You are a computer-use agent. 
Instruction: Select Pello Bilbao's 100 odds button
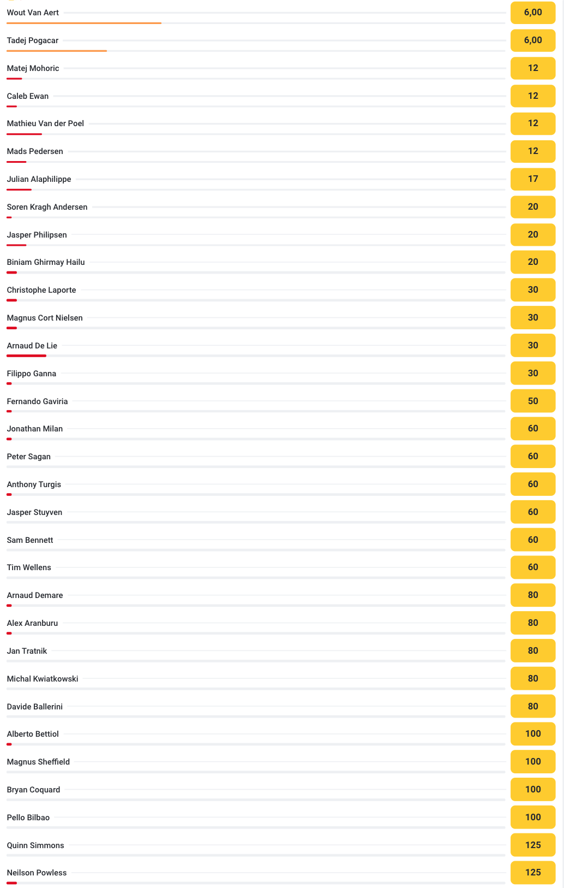532,818
